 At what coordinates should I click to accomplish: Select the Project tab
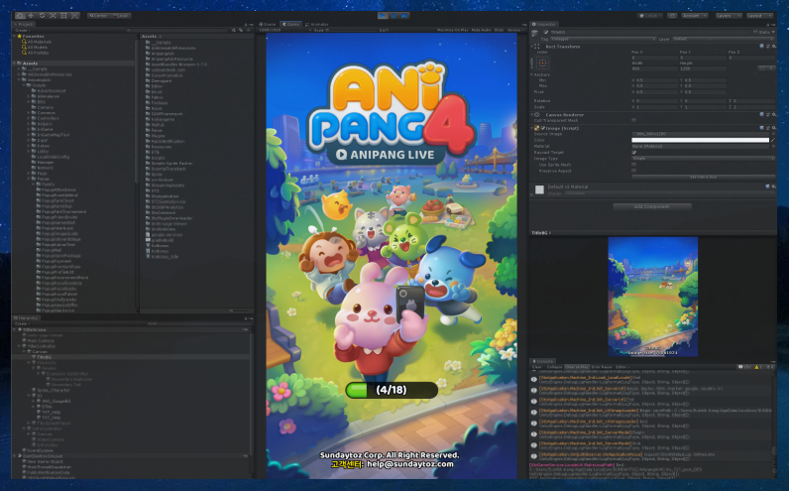(24, 24)
